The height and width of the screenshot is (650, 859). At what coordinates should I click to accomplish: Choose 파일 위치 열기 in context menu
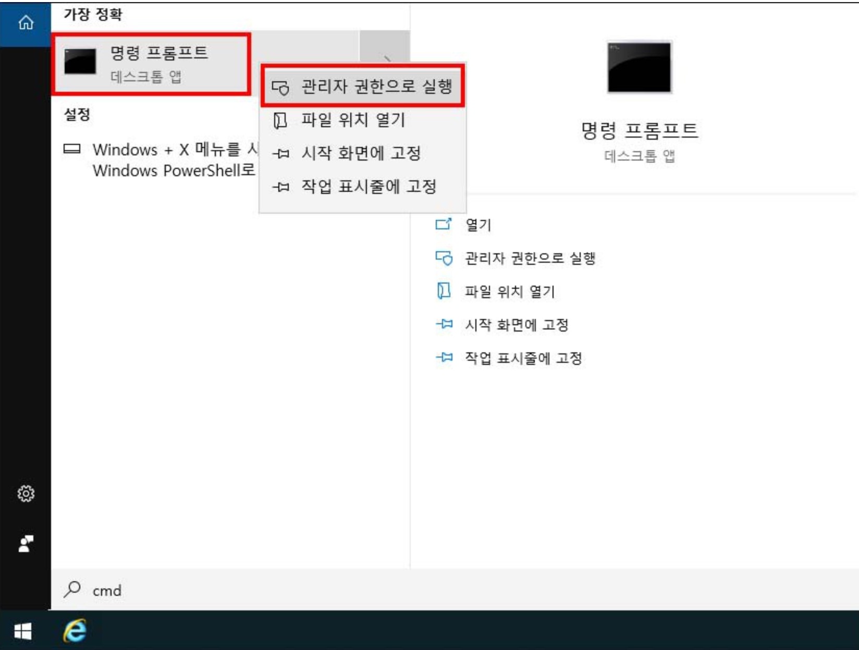362,120
